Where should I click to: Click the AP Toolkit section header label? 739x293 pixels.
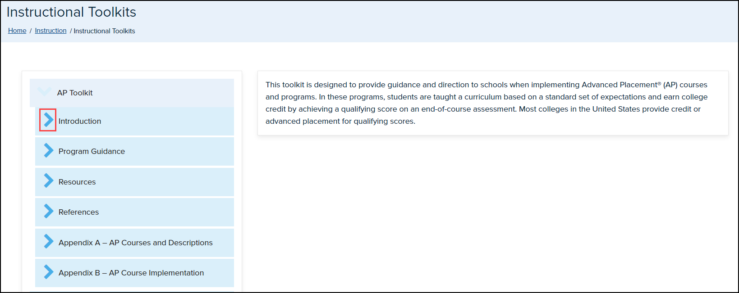[x=75, y=93]
